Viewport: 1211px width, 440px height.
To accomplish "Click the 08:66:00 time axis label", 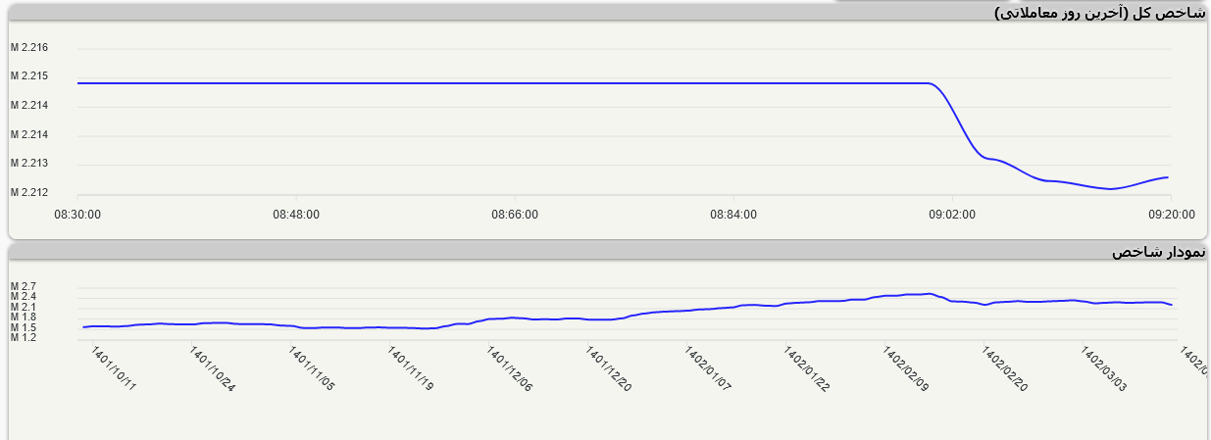I will click(x=515, y=213).
